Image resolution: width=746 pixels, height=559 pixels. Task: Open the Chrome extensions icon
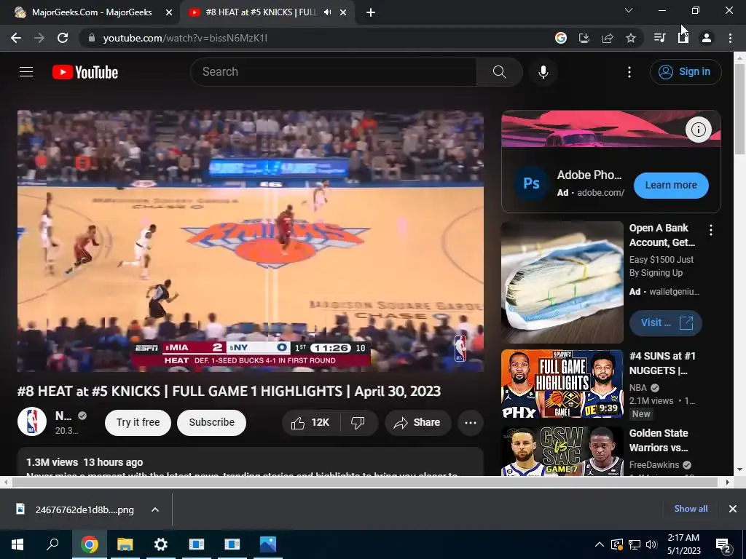(683, 38)
